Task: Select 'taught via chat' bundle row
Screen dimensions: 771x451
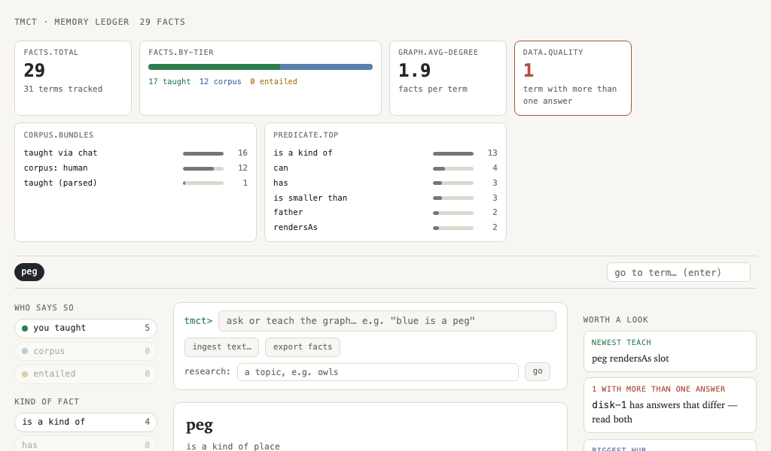Action: point(136,153)
